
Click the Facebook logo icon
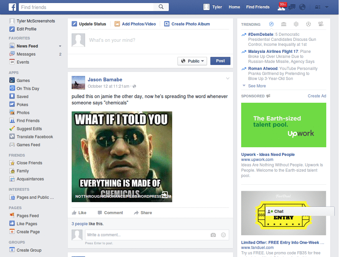pyautogui.click(x=12, y=7)
